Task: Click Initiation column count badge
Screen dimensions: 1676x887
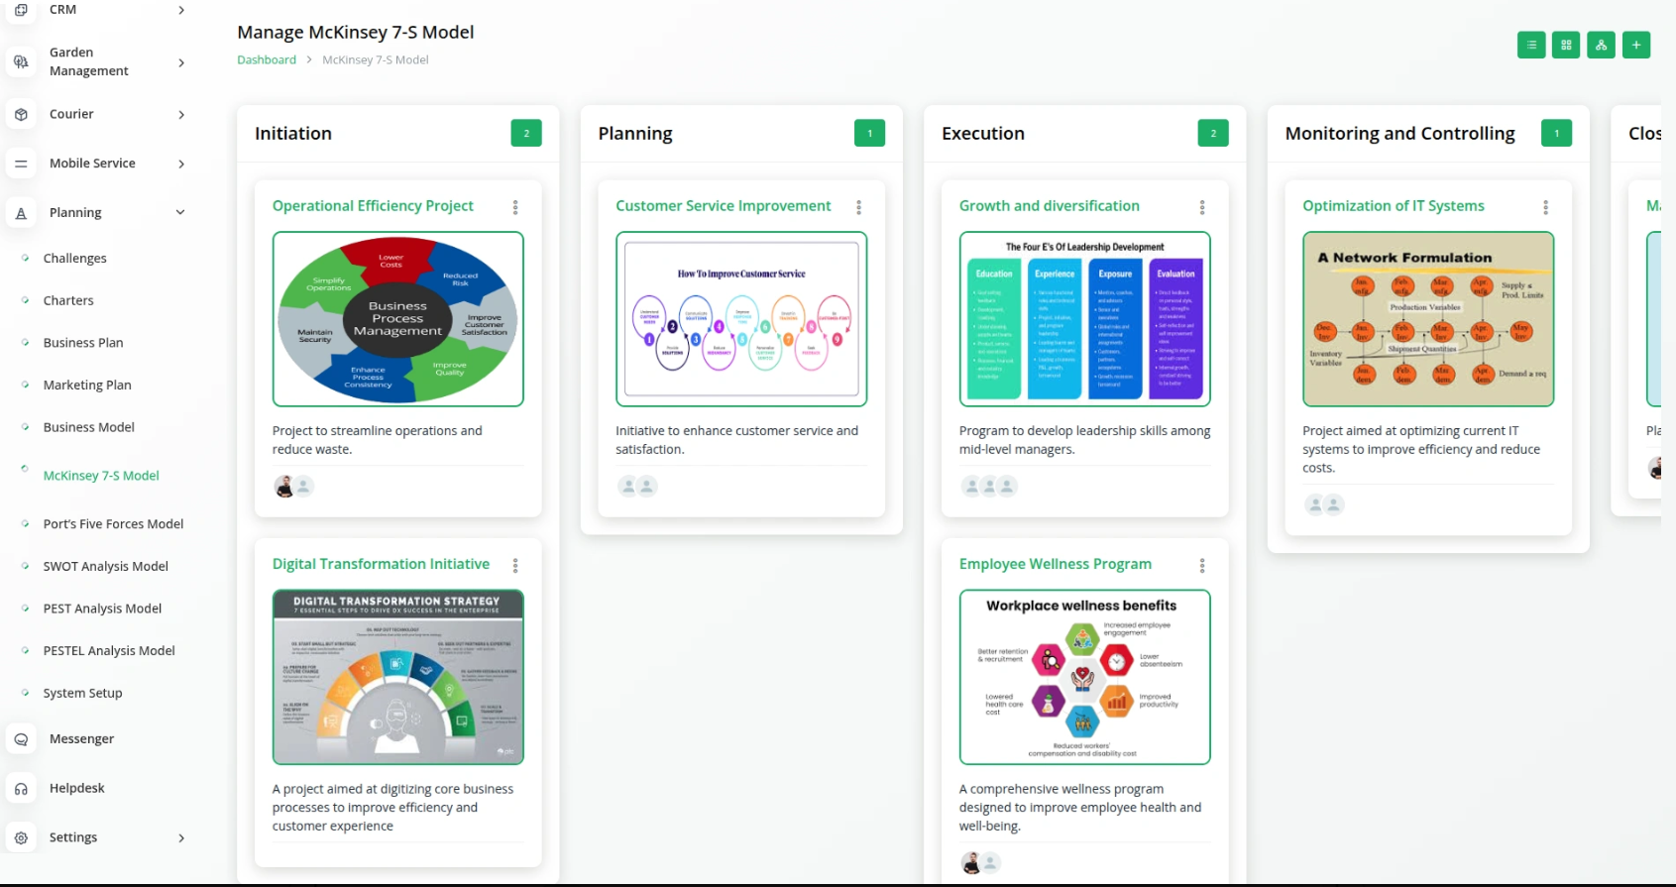Action: tap(526, 133)
